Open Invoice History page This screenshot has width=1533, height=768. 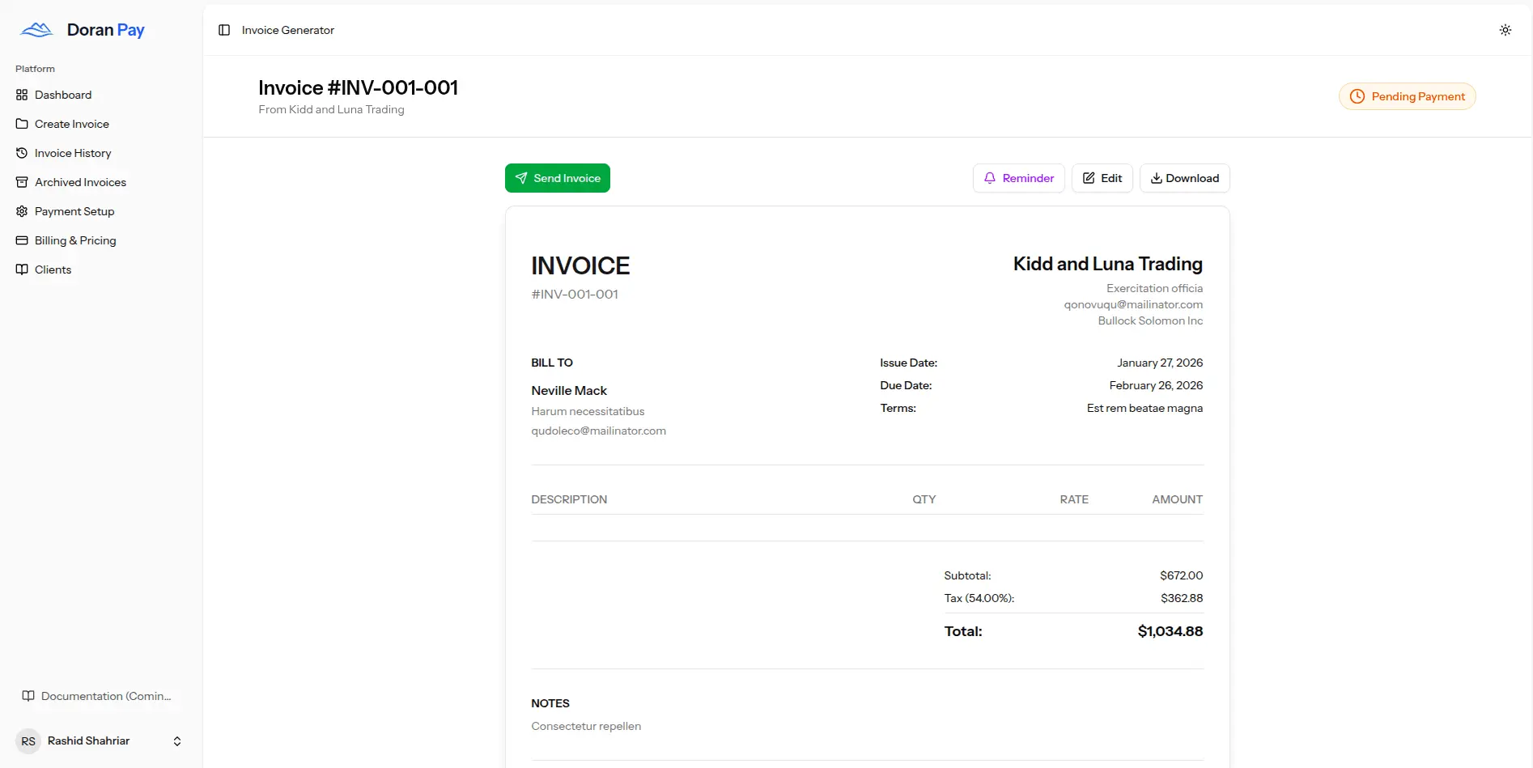coord(101,153)
